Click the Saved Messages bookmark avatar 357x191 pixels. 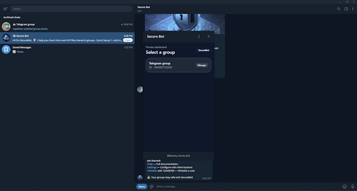(6, 50)
